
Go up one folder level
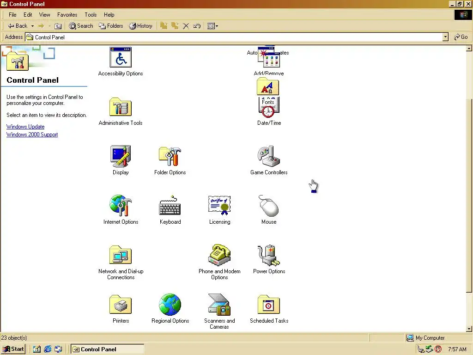58,26
